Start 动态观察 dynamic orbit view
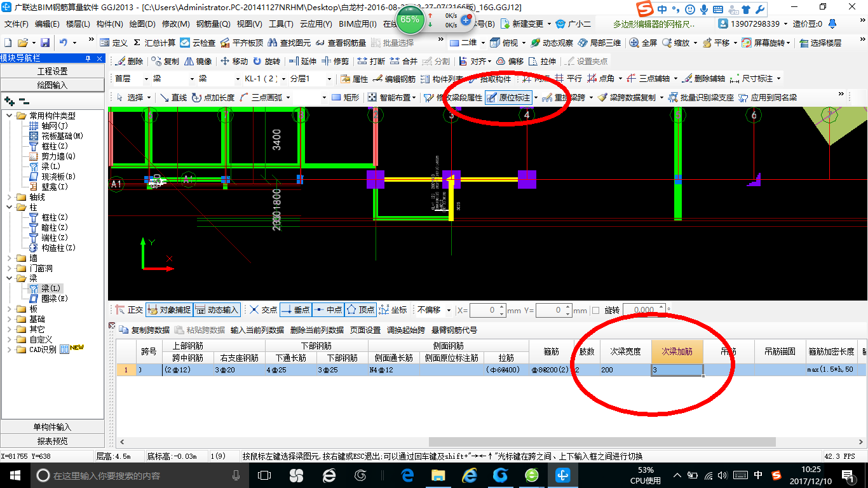The width and height of the screenshot is (868, 488). (552, 43)
